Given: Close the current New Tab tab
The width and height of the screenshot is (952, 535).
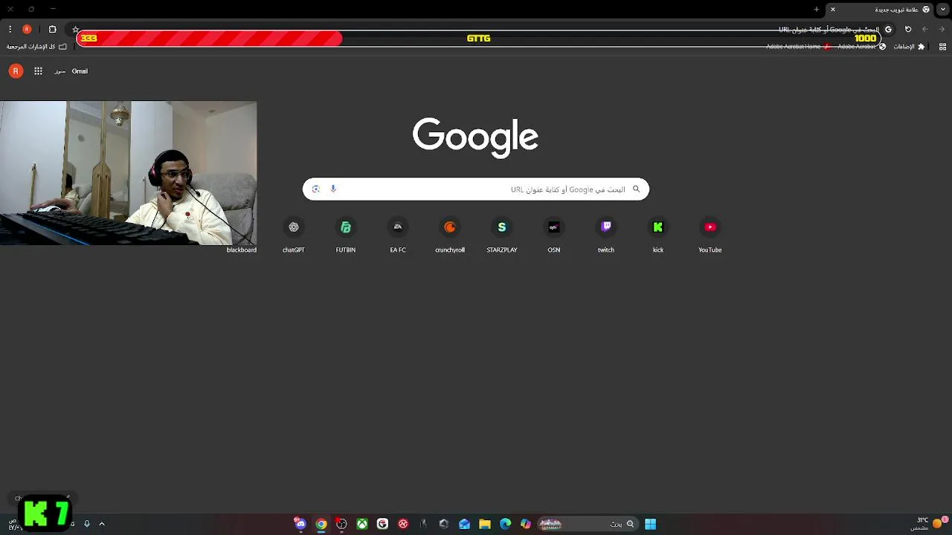Looking at the screenshot, I should click(x=833, y=10).
